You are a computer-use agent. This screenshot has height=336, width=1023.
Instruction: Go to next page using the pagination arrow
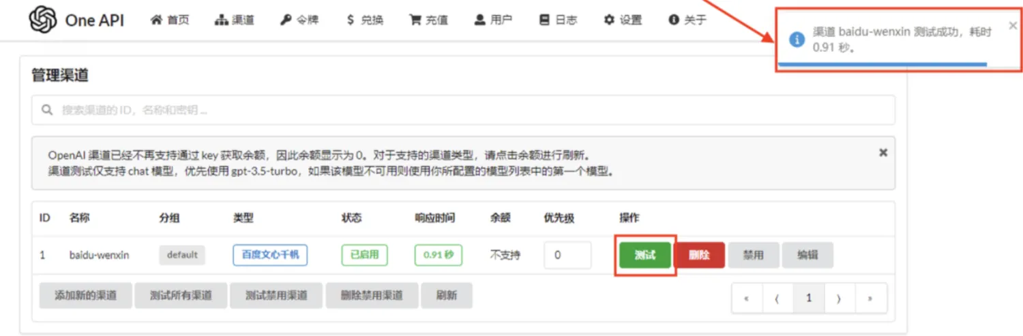839,298
